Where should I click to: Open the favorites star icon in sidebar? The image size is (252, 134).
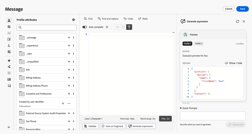point(9,60)
